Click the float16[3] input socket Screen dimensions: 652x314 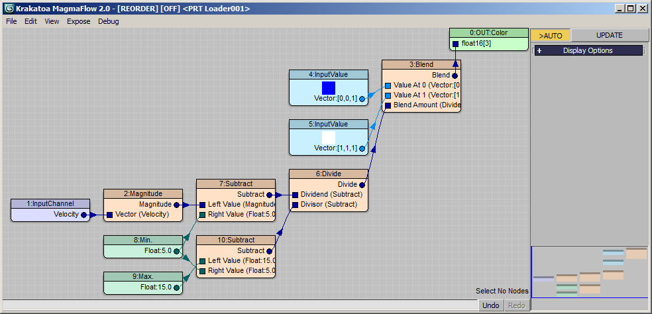click(x=455, y=44)
